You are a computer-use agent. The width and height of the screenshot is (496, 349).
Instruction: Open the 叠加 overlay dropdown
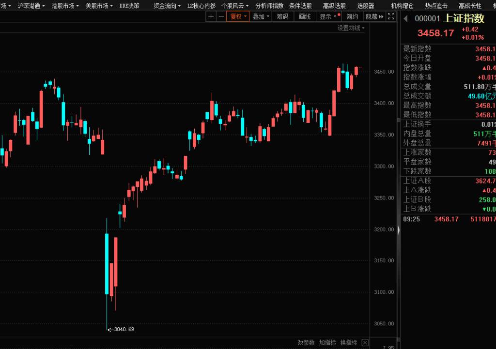[x=261, y=16]
